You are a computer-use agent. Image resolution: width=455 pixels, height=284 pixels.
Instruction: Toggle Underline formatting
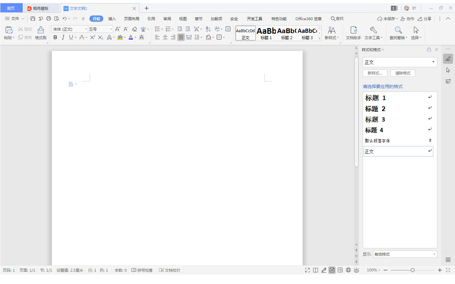tap(71, 37)
